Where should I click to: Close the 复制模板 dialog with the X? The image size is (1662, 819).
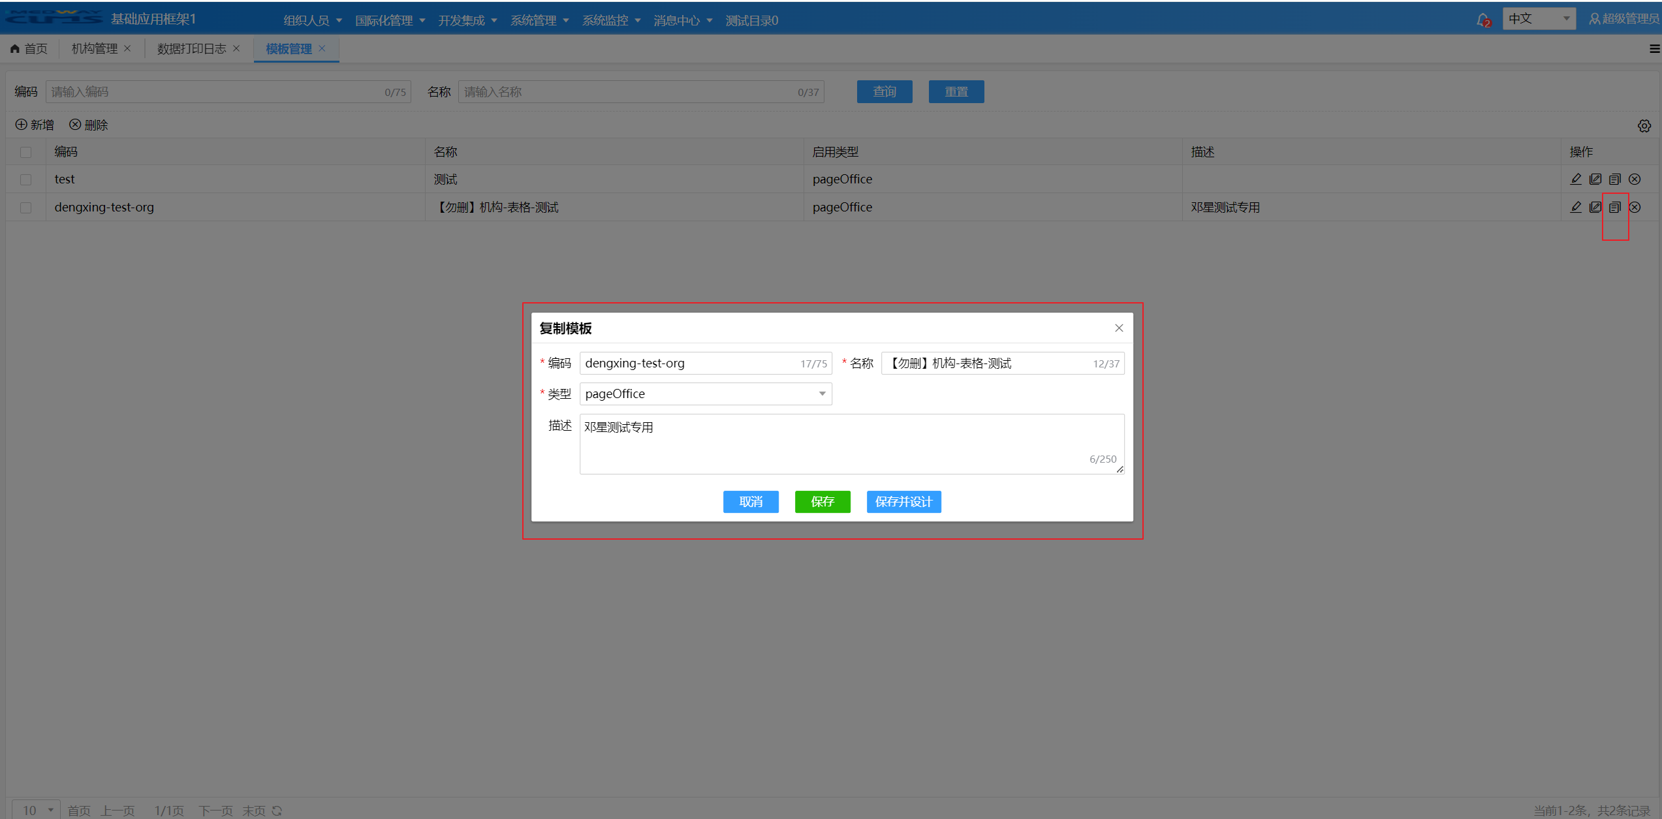pyautogui.click(x=1119, y=328)
